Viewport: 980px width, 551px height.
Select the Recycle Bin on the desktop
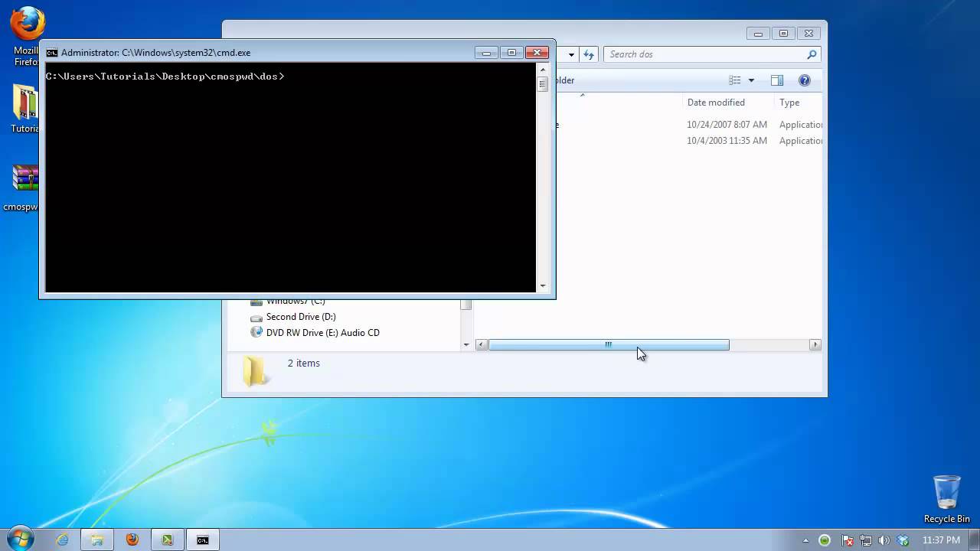[947, 499]
